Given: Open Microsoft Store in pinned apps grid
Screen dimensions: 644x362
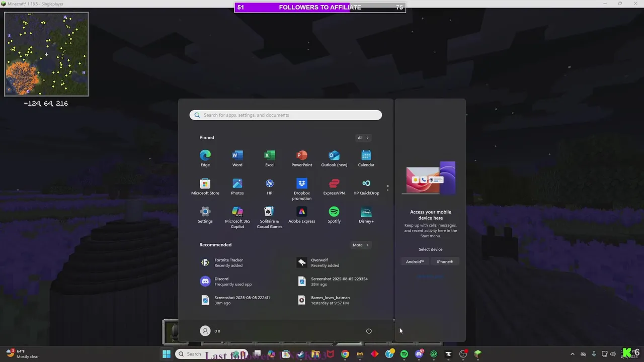Looking at the screenshot, I should 205,186.
